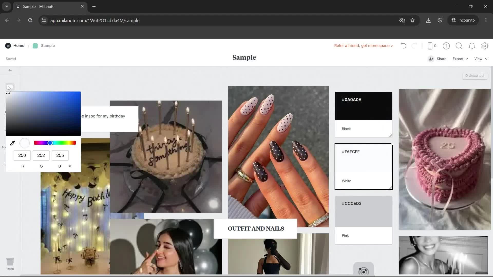Pick a hue on the rainbow color slider
The height and width of the screenshot is (277, 493).
(55, 143)
